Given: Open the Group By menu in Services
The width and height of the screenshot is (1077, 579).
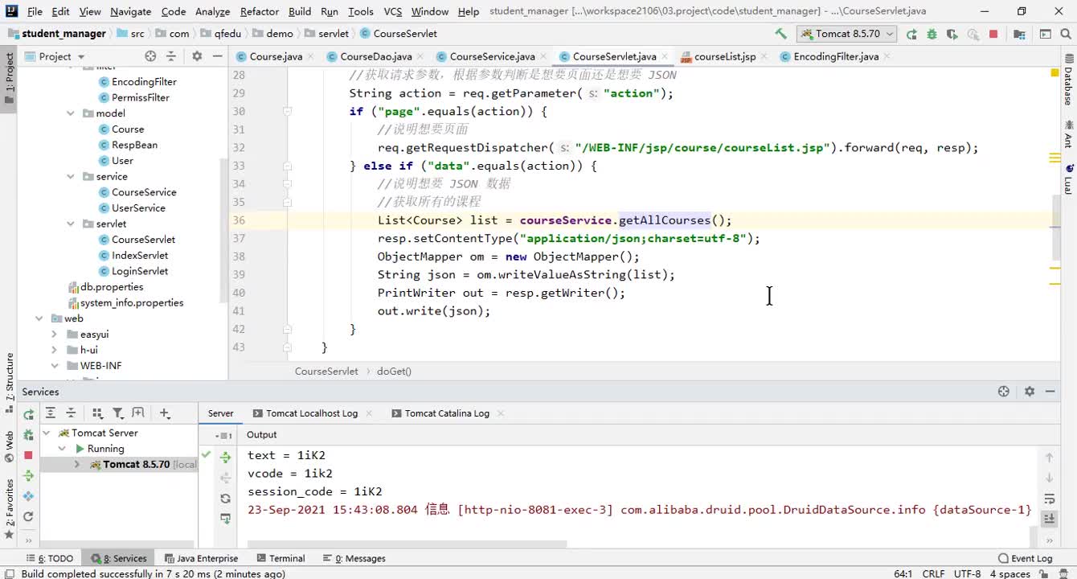Looking at the screenshot, I should (x=97, y=413).
